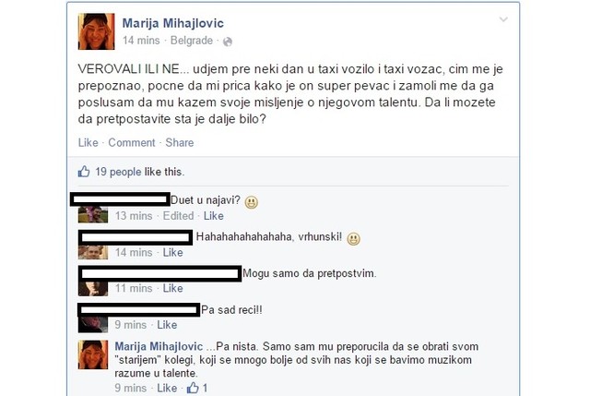Image resolution: width=590 pixels, height=396 pixels.
Task: Click the smiley emoji after 'Duet u najavi?'
Action: click(252, 202)
